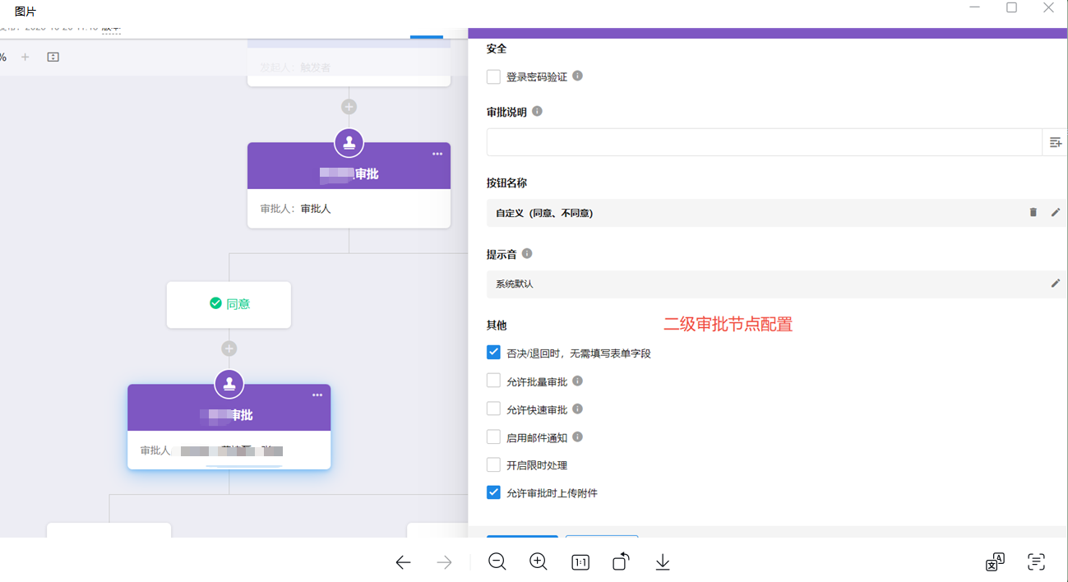Delete the custom button name with trash icon
Screen dimensions: 1068x582
[1033, 212]
